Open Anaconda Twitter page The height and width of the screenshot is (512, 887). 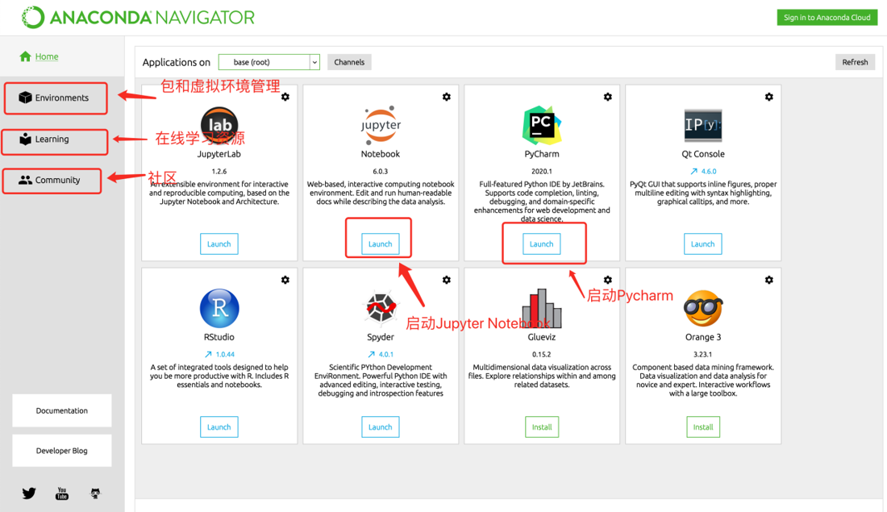point(29,493)
